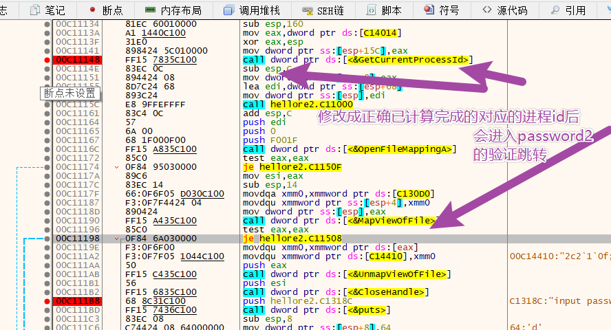The image size is (611, 330).
Task: Click the red dot 断点 tab icon
Action: (93, 10)
